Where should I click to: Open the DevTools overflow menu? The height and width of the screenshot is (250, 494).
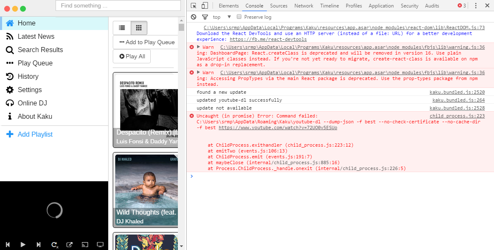tap(476, 5)
